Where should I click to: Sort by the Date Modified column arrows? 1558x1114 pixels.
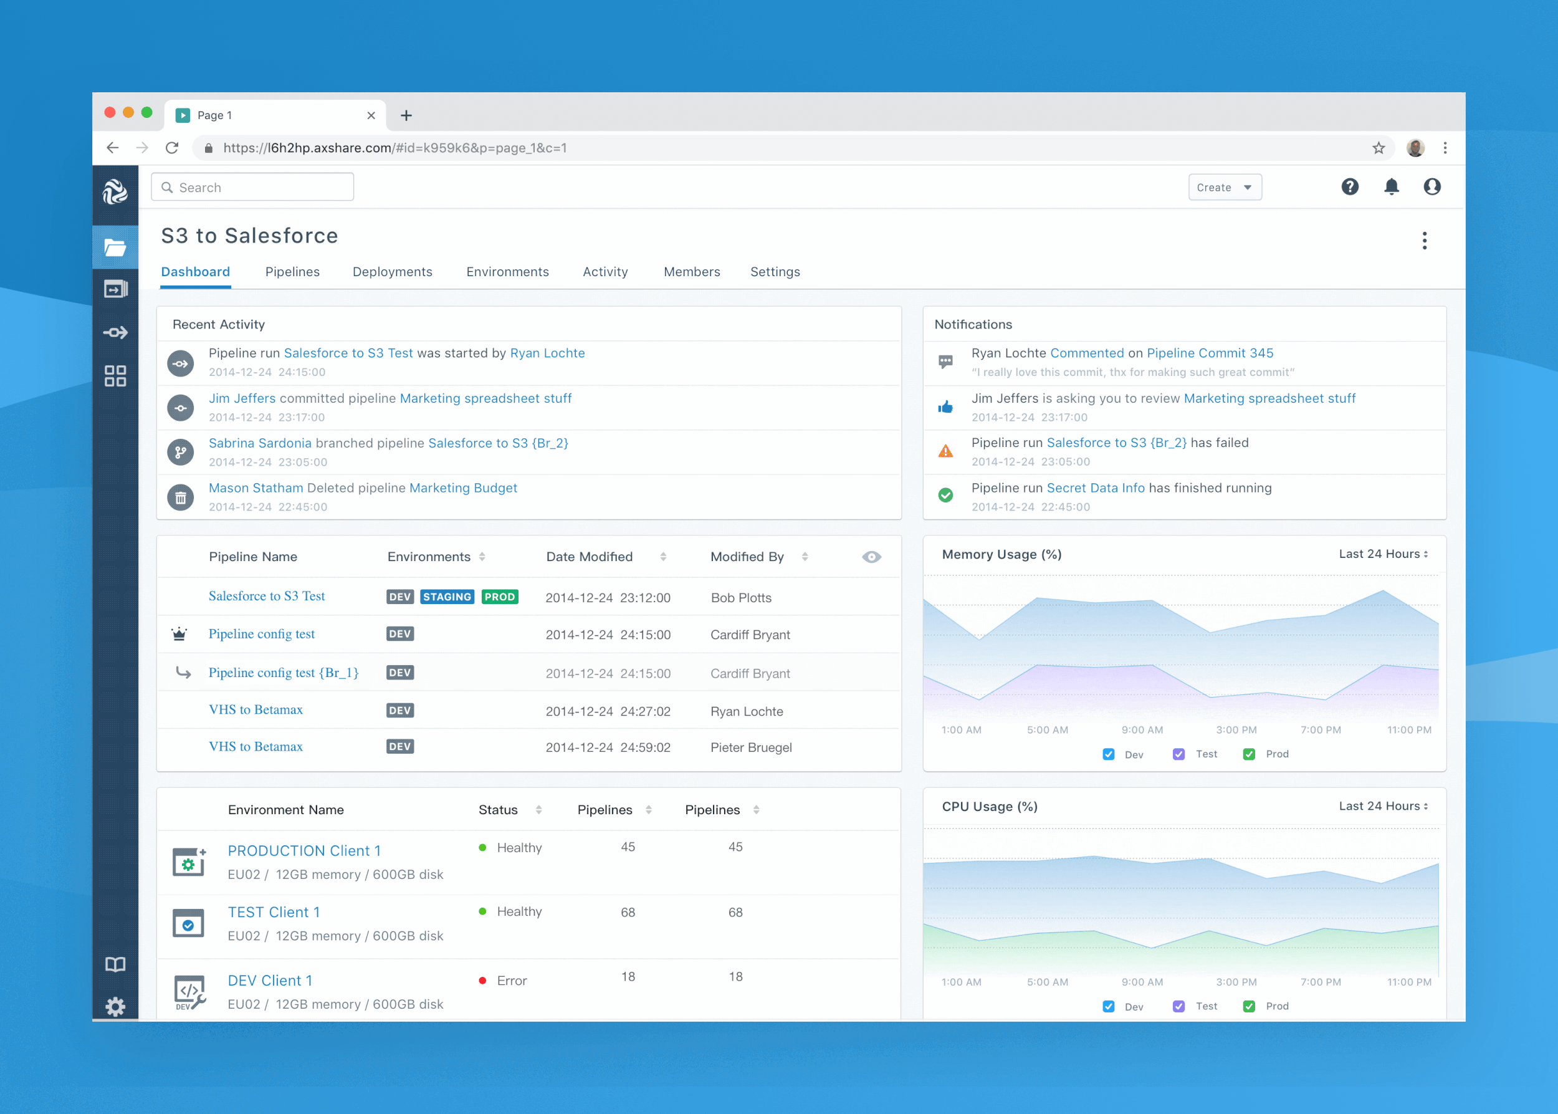click(662, 557)
